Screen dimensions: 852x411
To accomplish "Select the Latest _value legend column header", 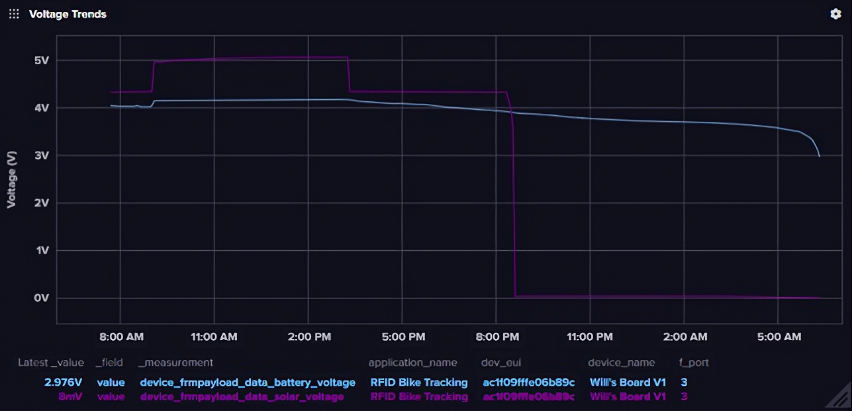I will coord(51,363).
